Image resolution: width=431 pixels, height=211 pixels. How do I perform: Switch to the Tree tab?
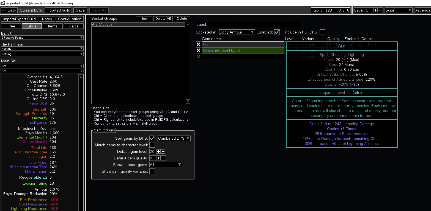tap(11, 26)
